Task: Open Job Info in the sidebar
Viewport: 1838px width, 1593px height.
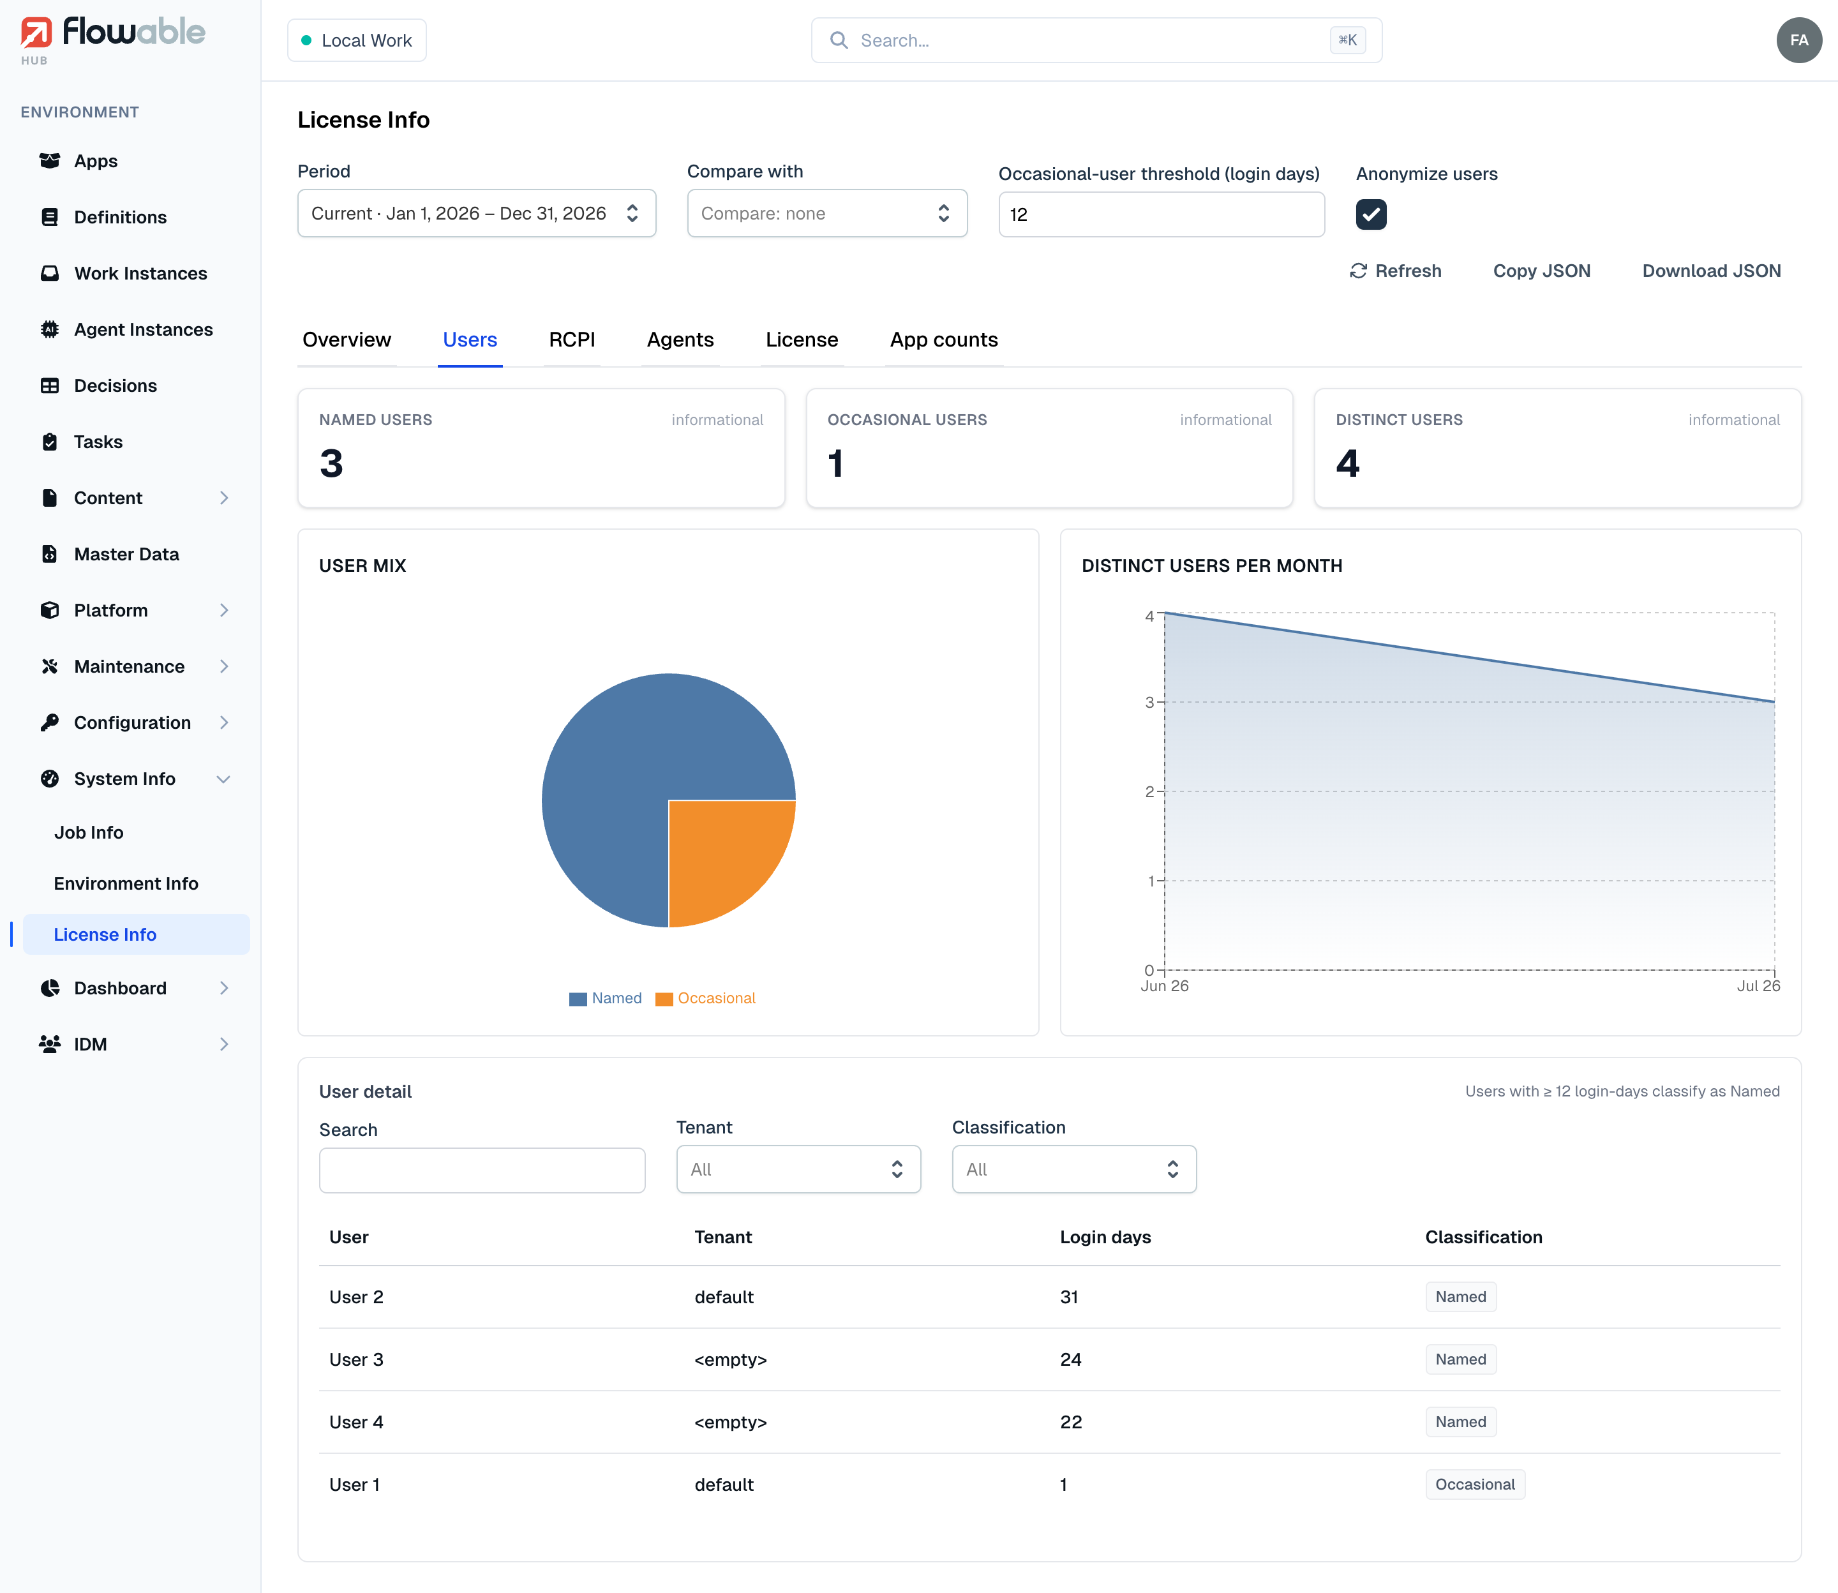Action: point(89,833)
